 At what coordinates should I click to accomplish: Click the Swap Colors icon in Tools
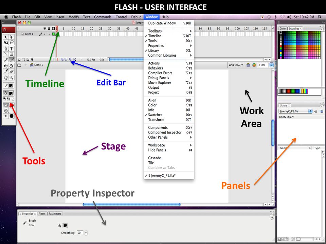8,99
